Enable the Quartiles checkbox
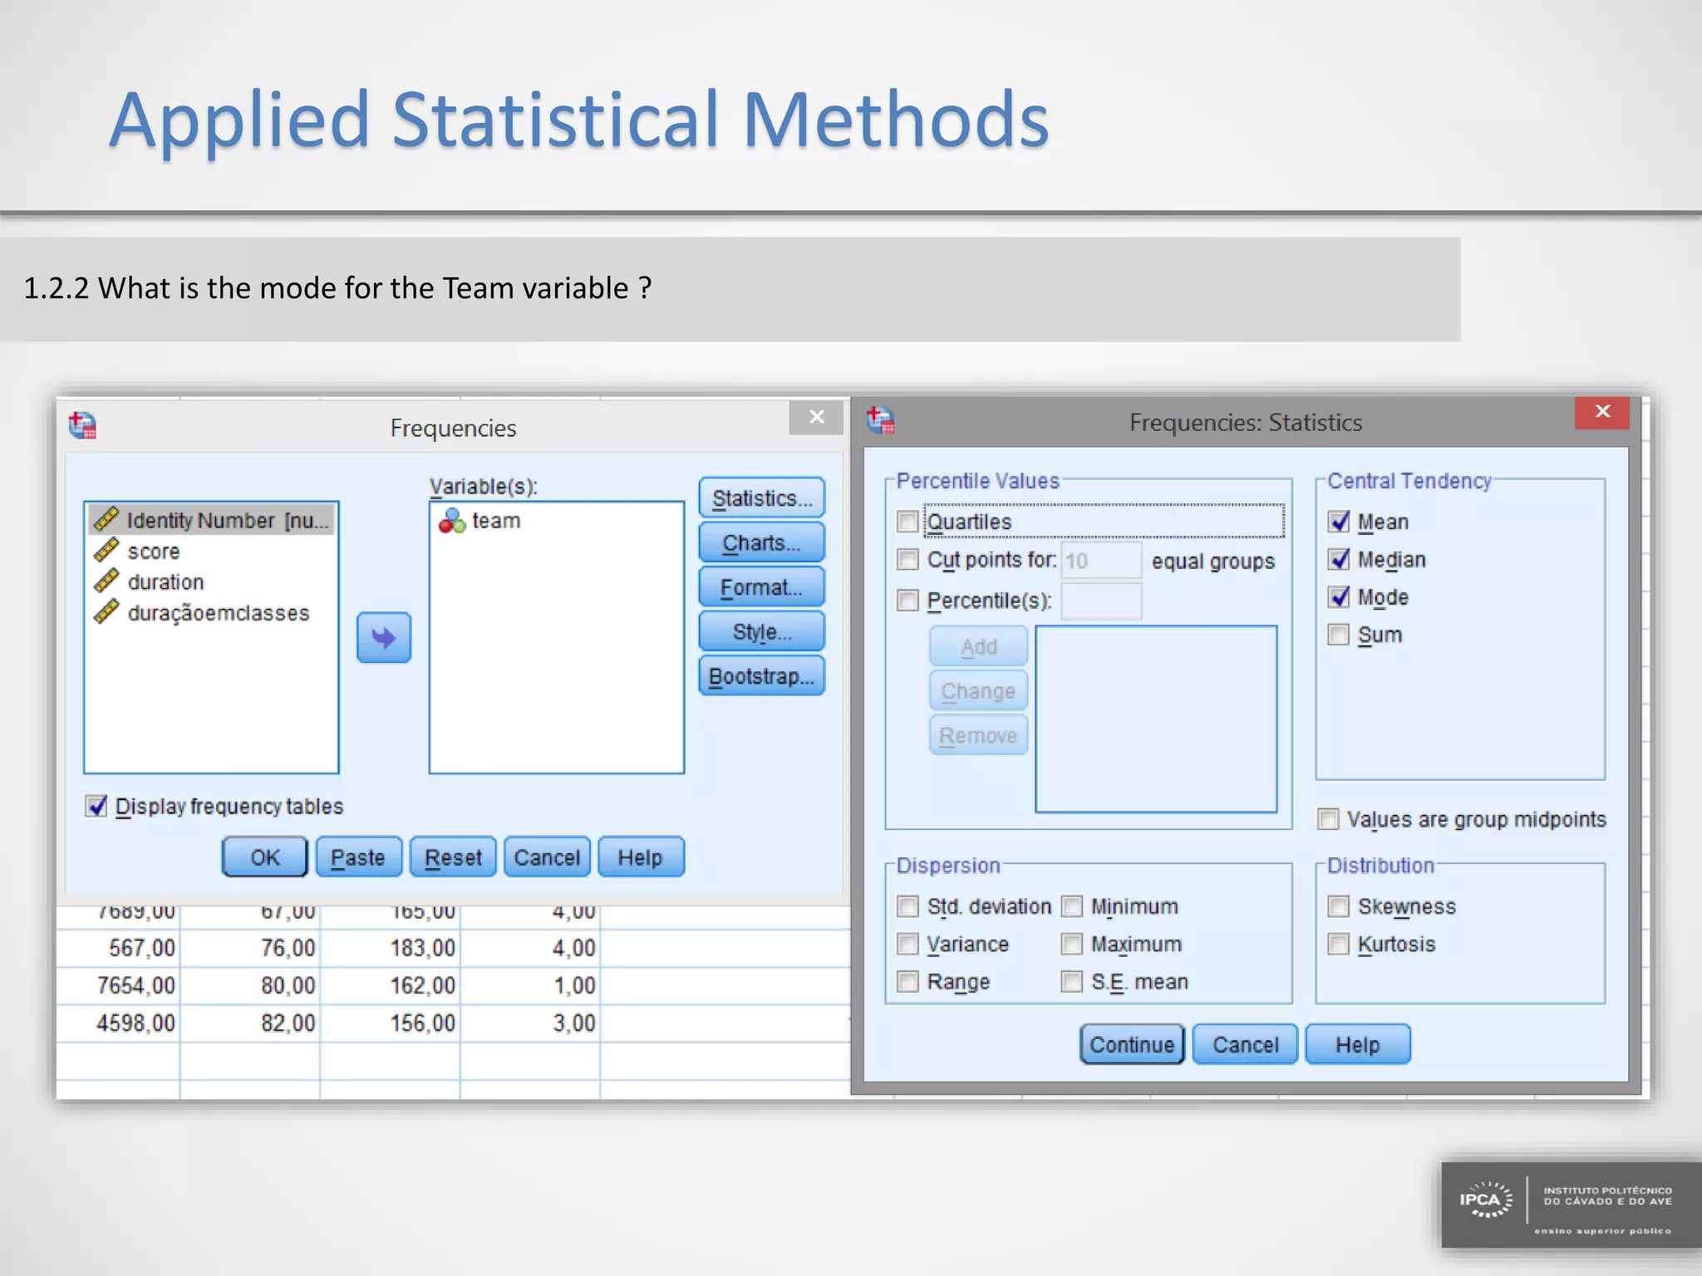Screen dimensions: 1702x1276 [x=908, y=522]
